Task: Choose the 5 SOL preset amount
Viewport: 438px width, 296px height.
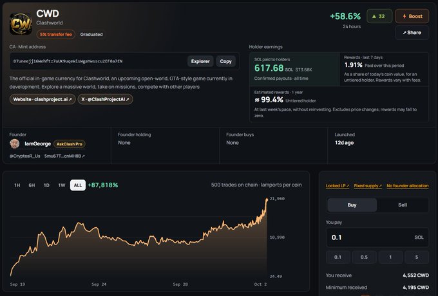Action: [417, 257]
